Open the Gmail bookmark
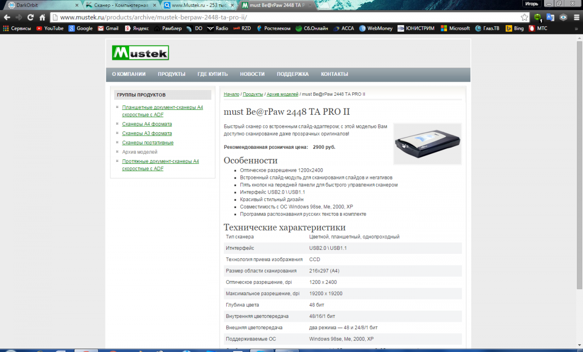 [x=108, y=28]
